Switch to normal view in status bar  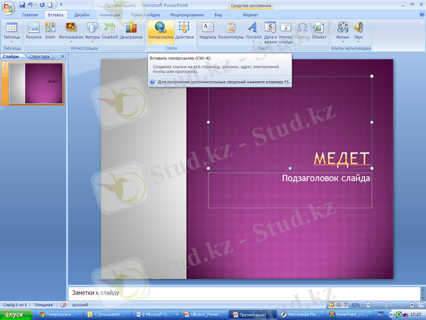[332, 305]
